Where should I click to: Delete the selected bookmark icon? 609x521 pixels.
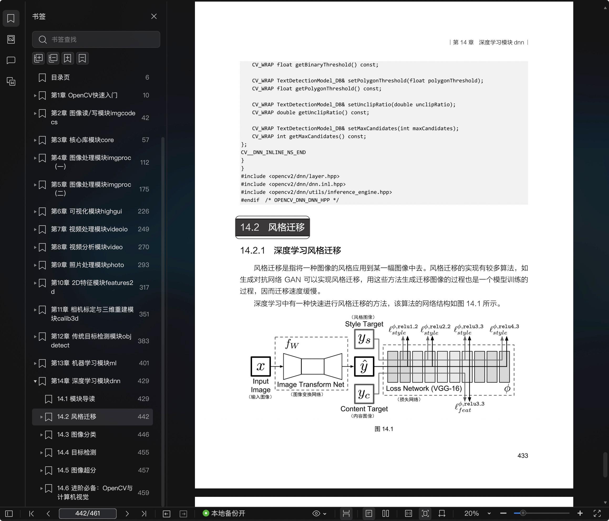coord(82,58)
